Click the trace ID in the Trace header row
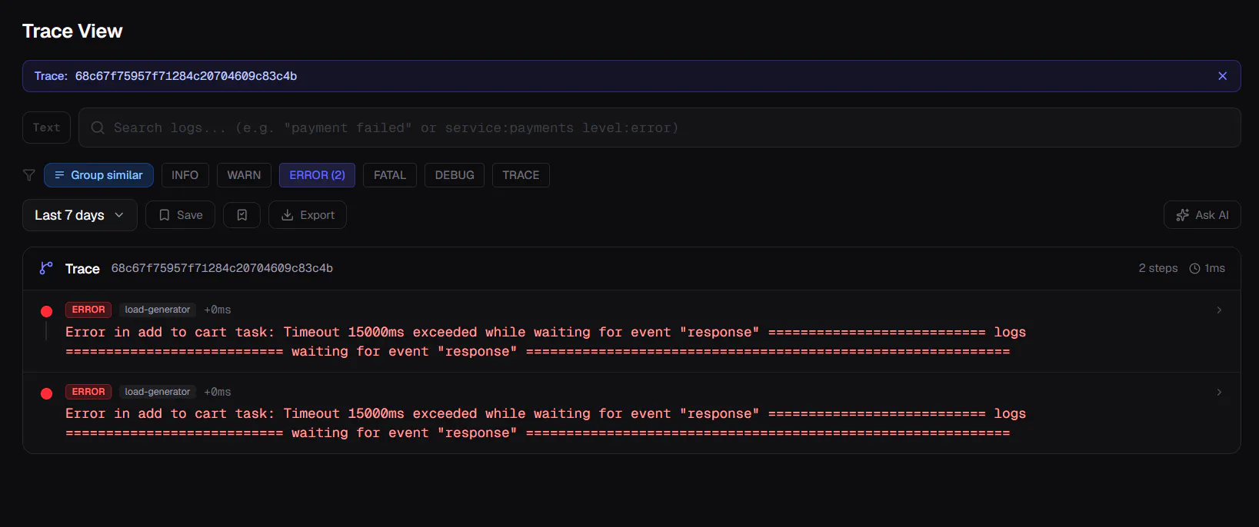The width and height of the screenshot is (1259, 527). click(x=222, y=268)
